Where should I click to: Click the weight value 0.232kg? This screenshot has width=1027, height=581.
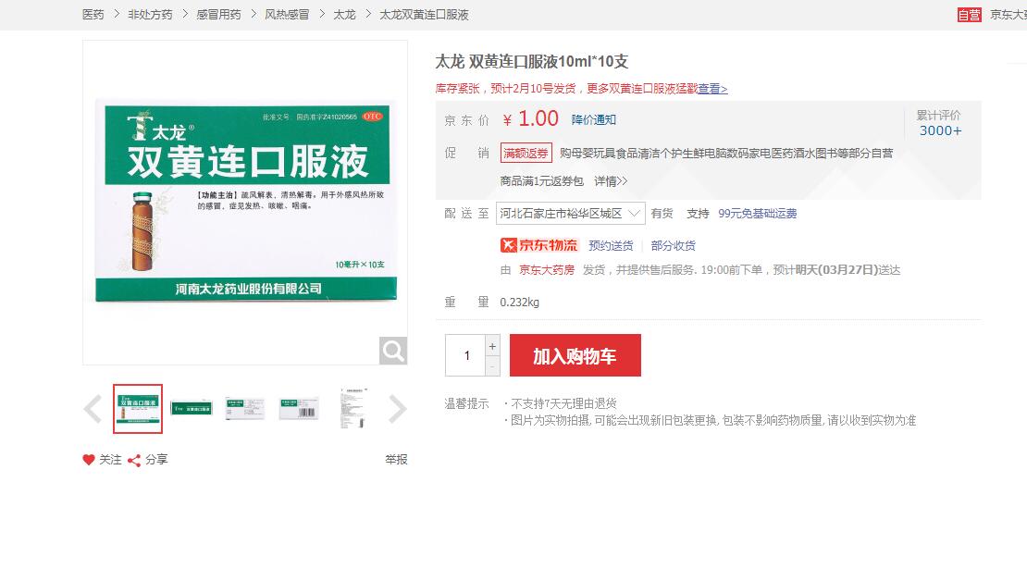point(519,302)
